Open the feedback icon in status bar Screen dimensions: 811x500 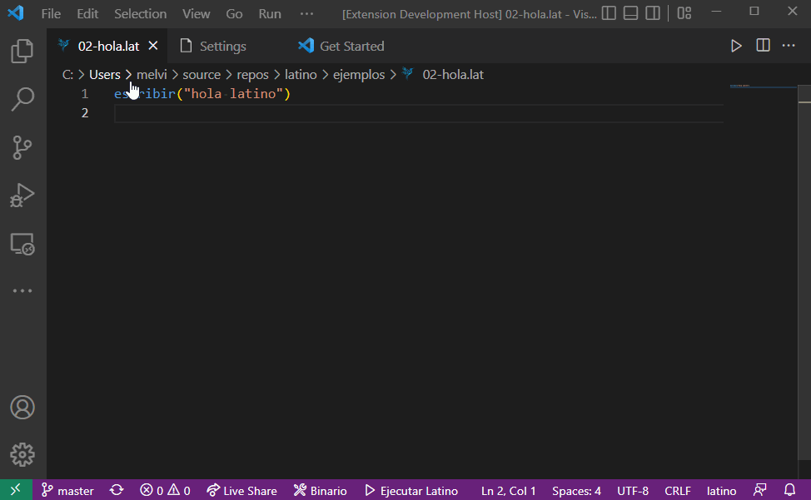[760, 490]
